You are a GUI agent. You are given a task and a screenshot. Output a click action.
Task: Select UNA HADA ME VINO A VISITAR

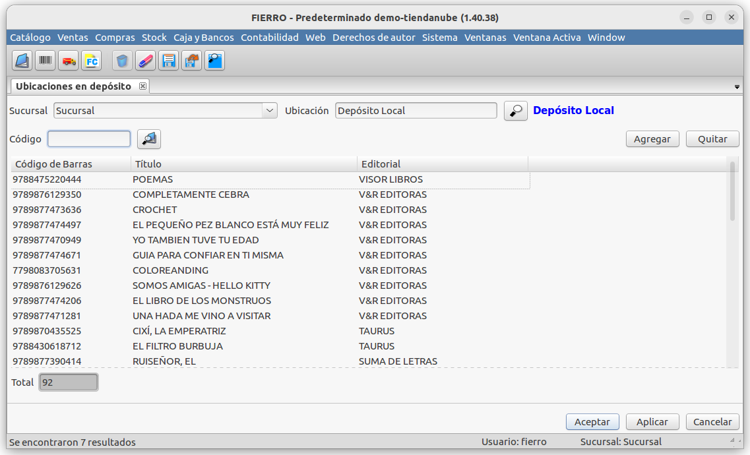(x=270, y=316)
